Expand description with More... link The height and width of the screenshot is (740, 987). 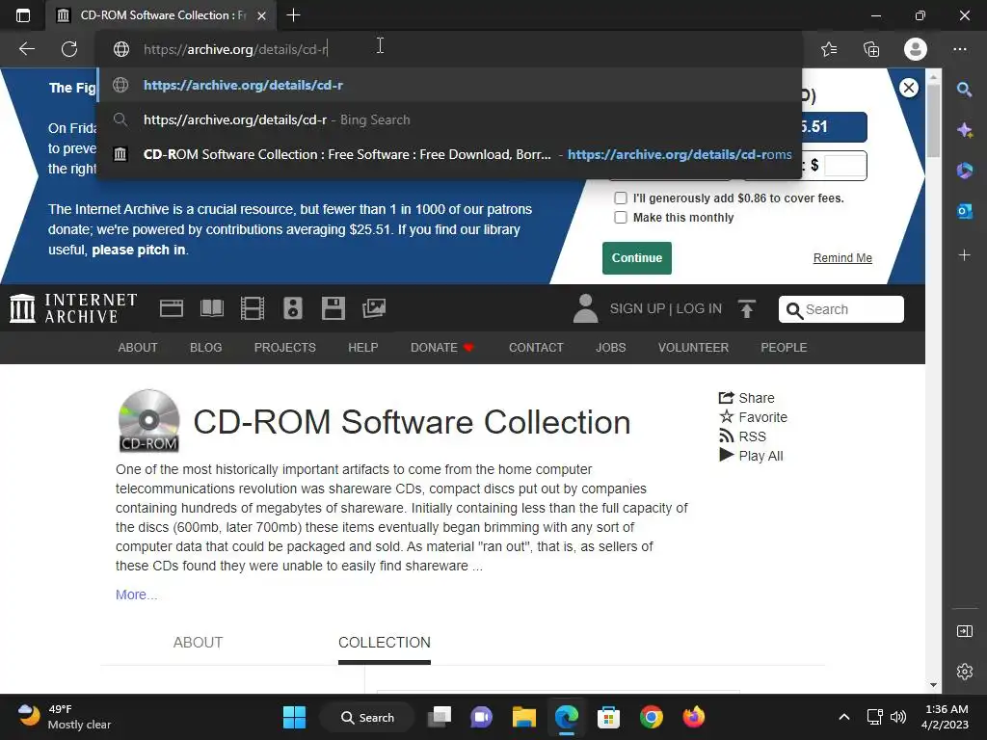137,595
